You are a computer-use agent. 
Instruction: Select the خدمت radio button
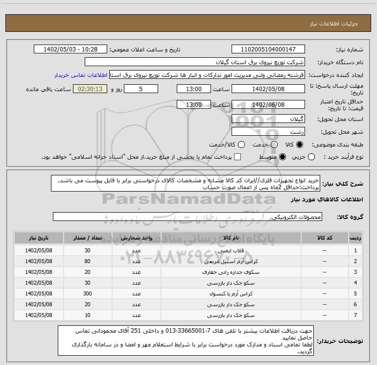click(274, 145)
